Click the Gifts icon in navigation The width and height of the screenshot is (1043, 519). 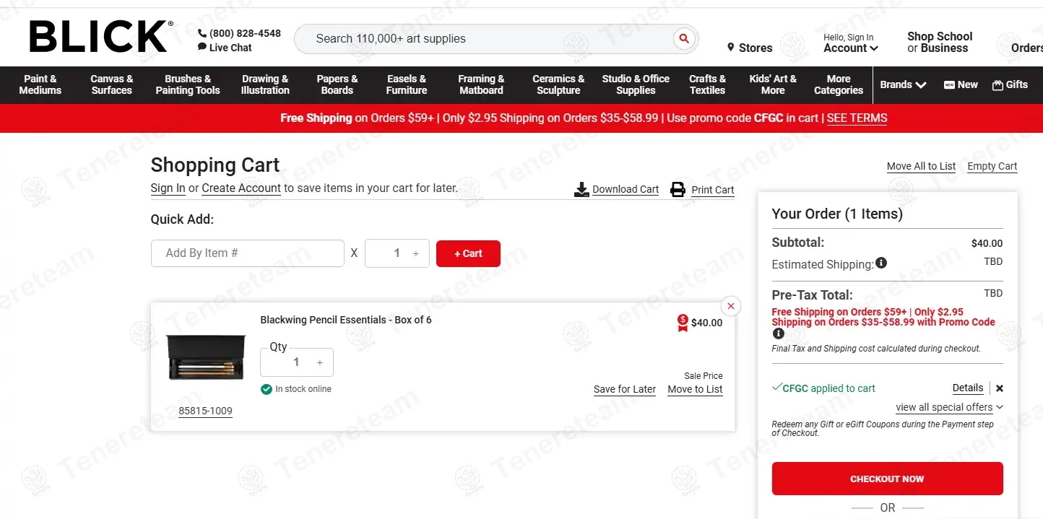997,84
